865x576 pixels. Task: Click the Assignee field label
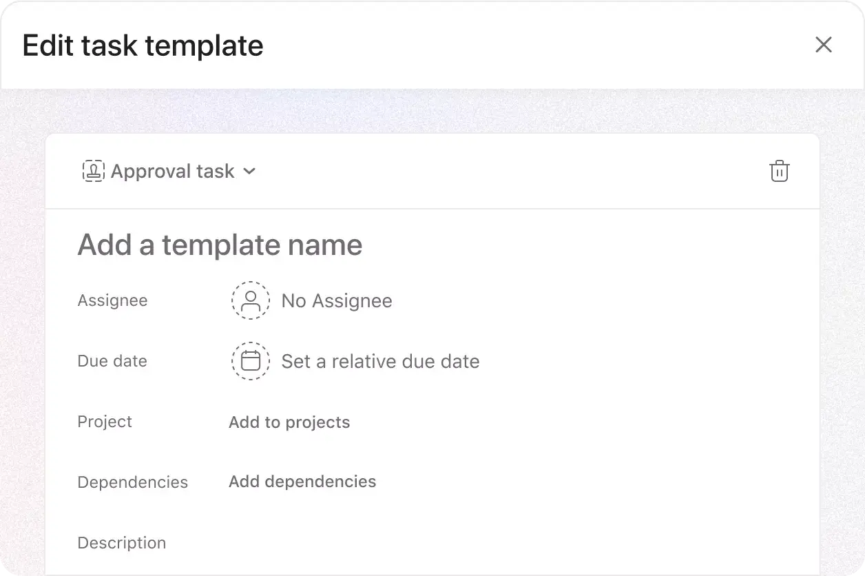[112, 300]
